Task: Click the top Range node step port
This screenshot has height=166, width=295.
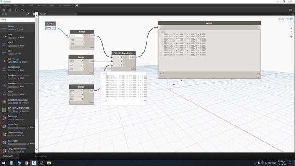Action: (x=77, y=44)
